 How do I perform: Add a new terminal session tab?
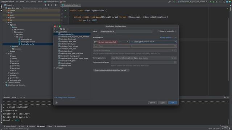pyautogui.click(x=21, y=97)
